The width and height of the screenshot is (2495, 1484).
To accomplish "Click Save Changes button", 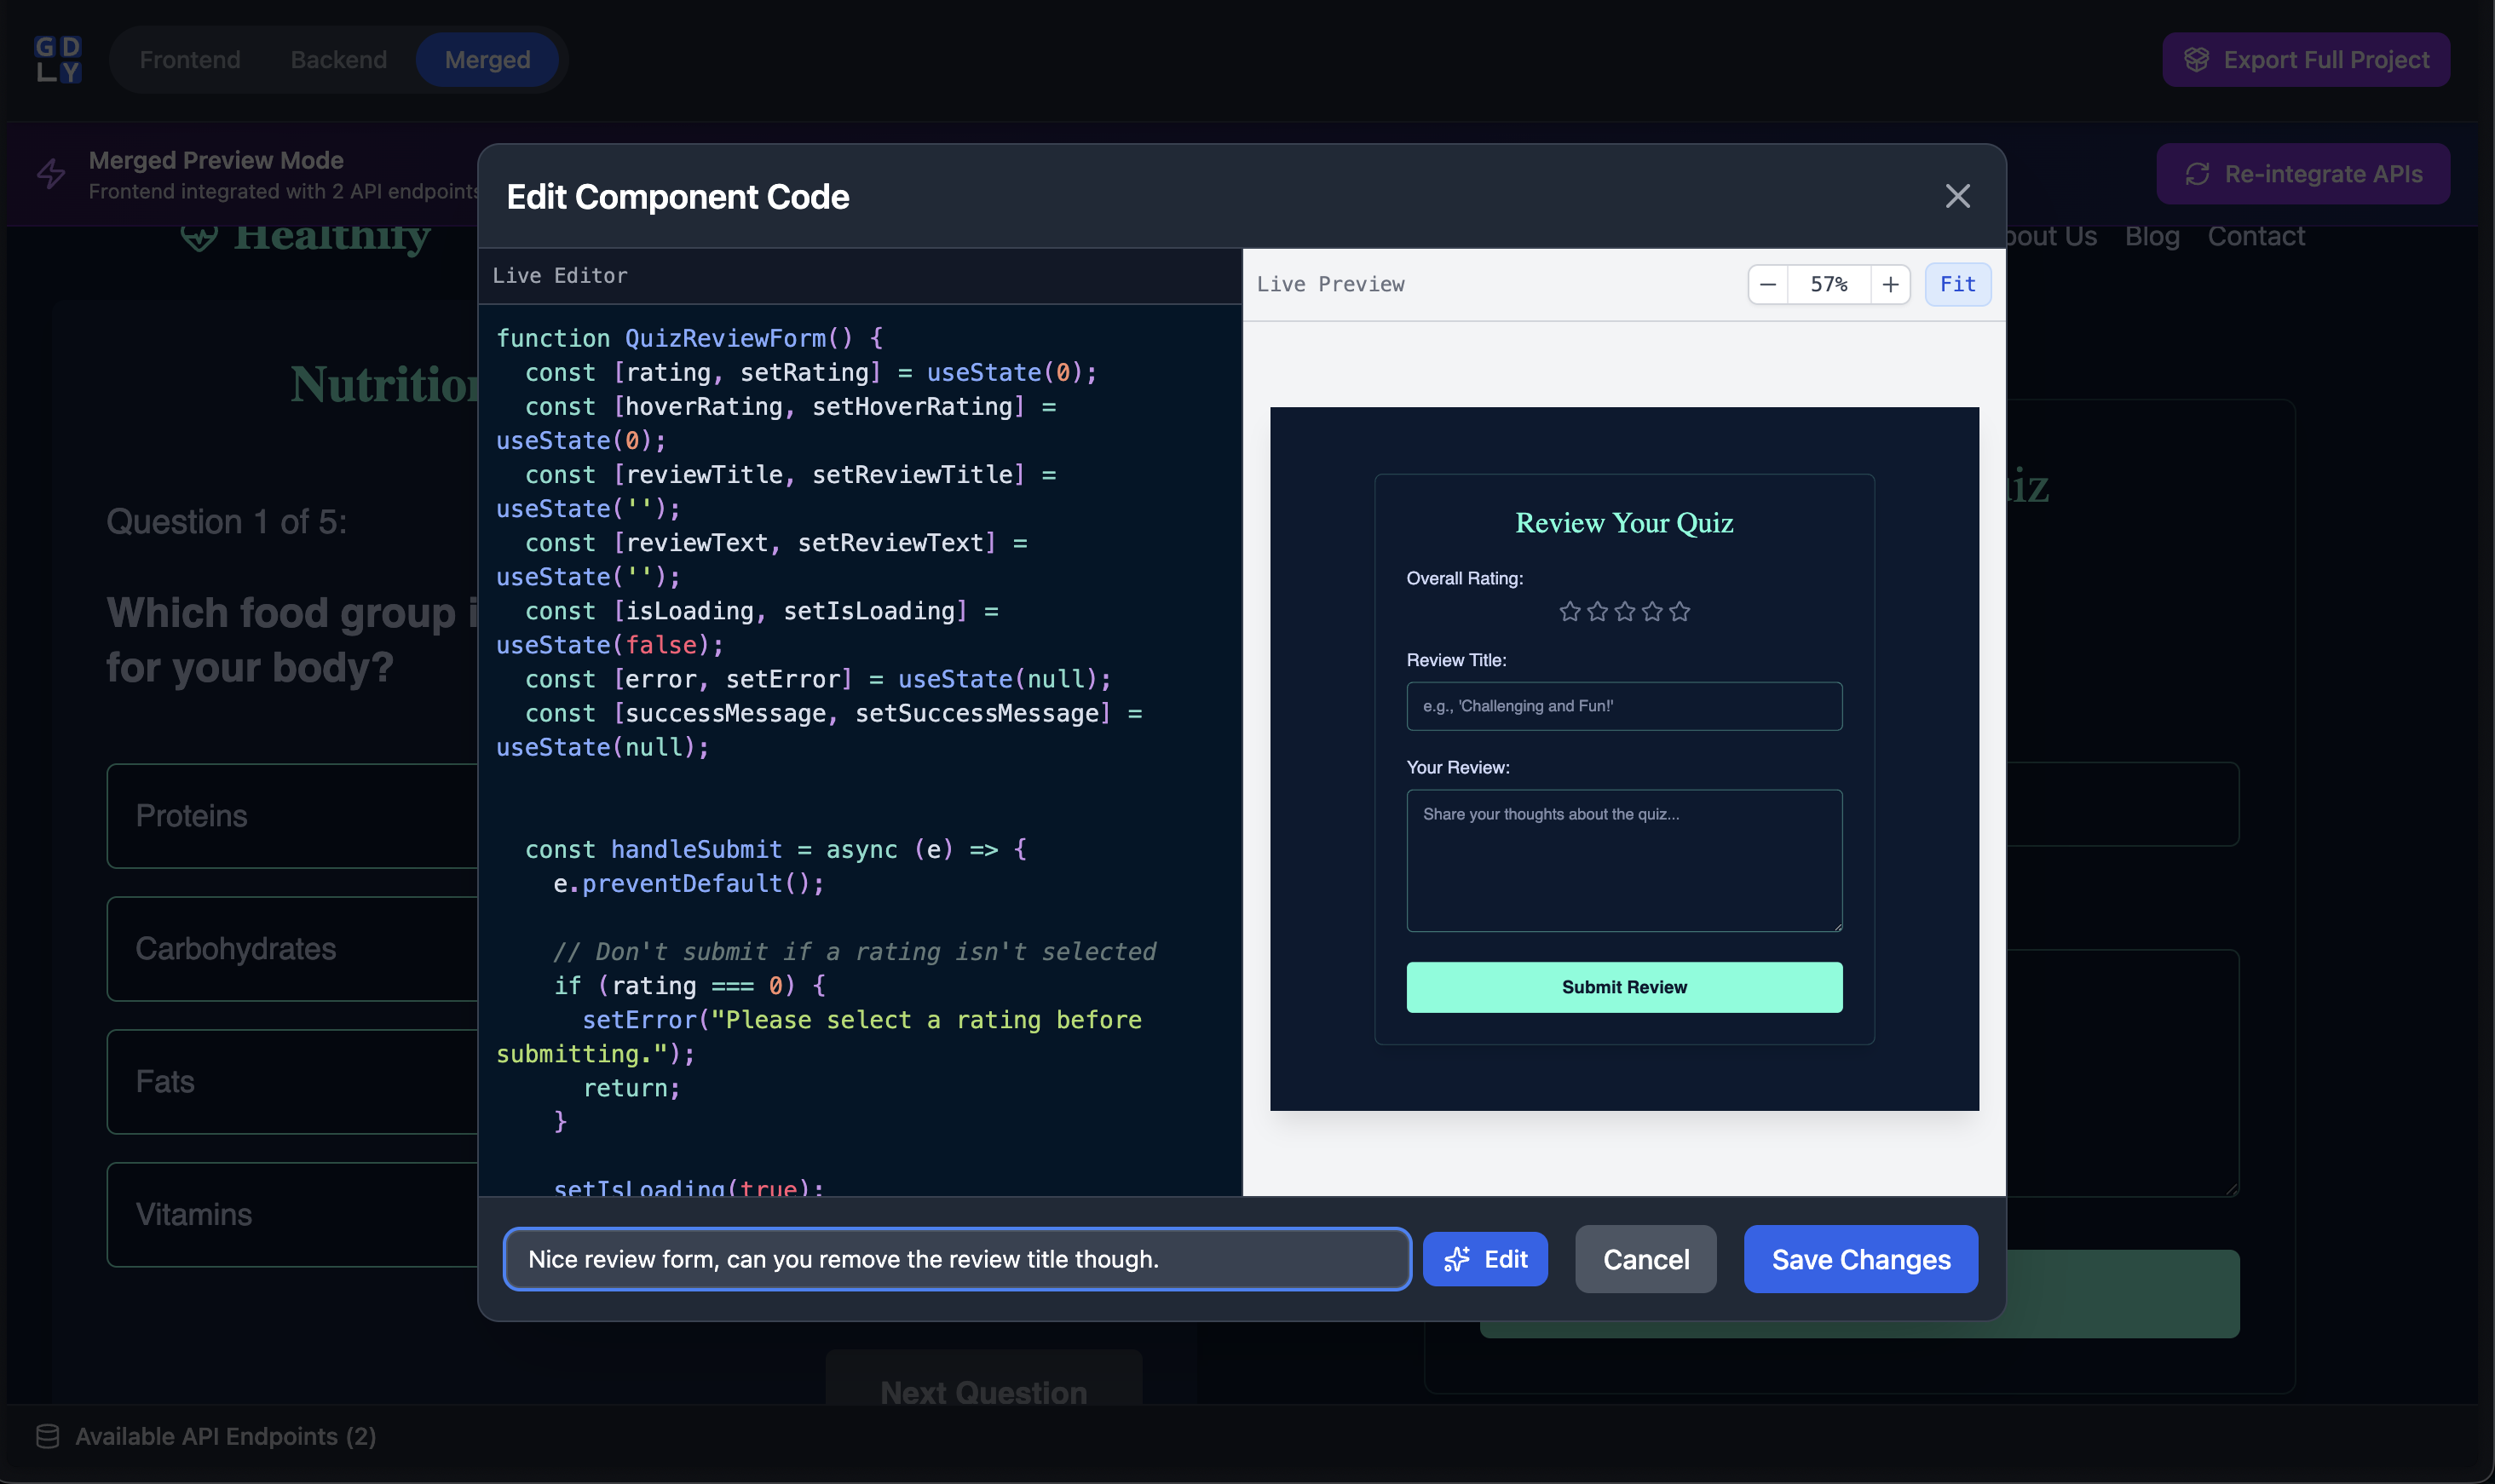I will 1860,1259.
